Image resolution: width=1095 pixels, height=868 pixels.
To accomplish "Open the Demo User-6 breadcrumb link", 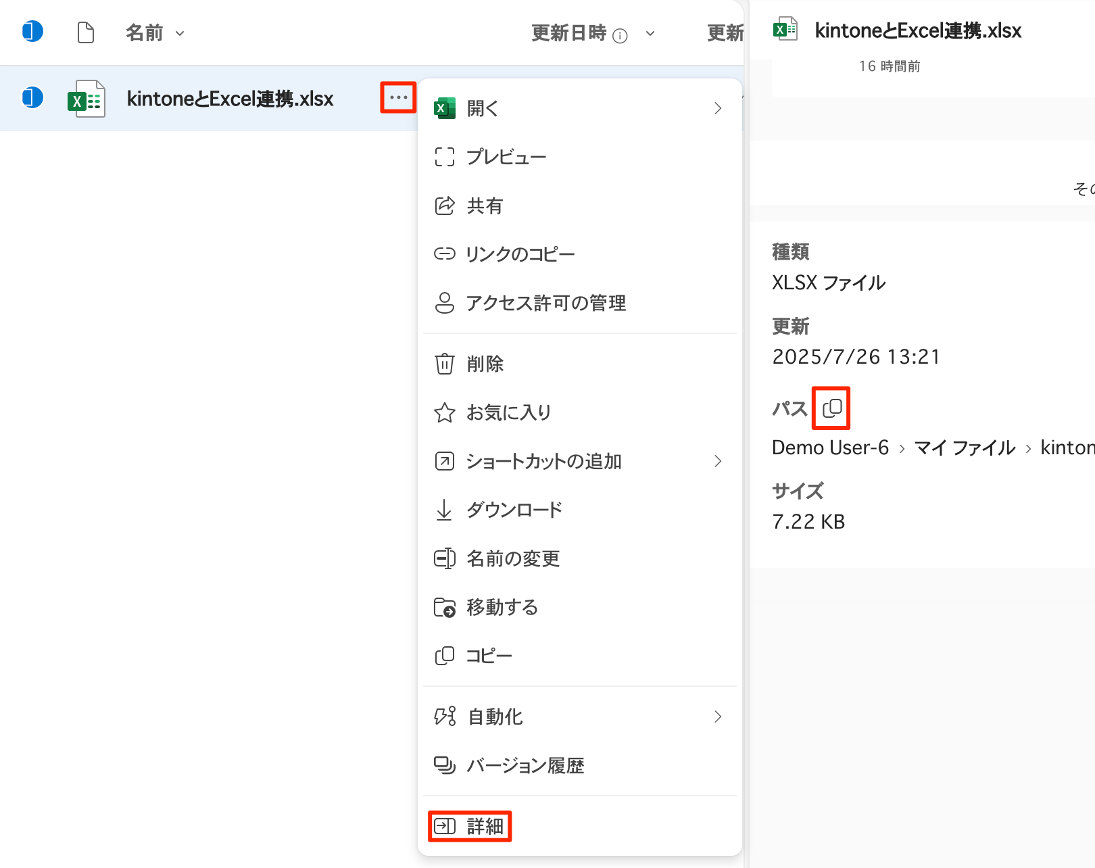I will pyautogui.click(x=830, y=447).
